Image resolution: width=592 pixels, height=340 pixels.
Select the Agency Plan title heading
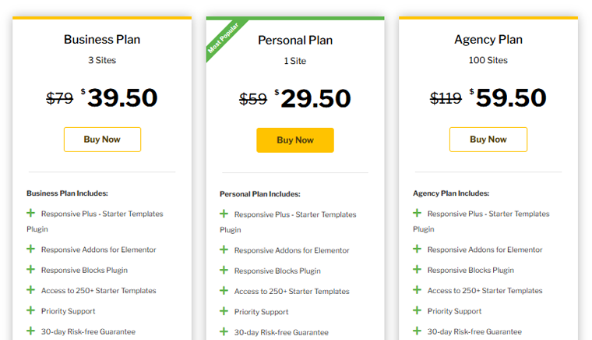point(488,39)
